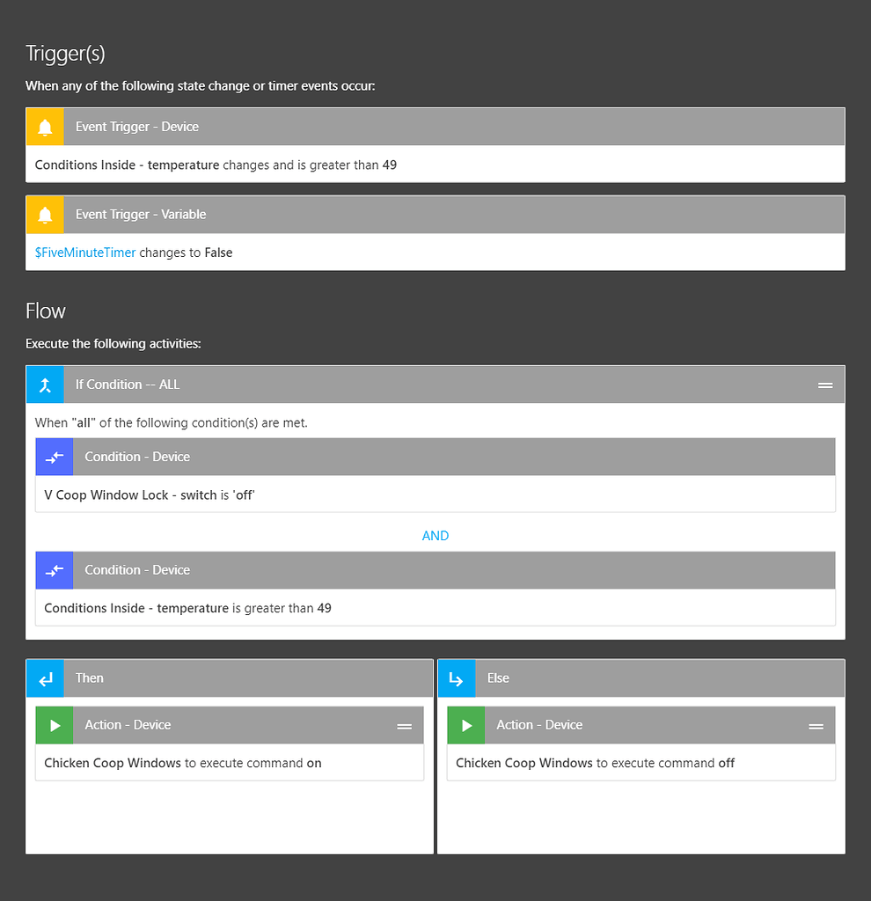Click the condition icon beside V Coop Window Lock
This screenshot has height=901, width=871.
pyautogui.click(x=54, y=456)
